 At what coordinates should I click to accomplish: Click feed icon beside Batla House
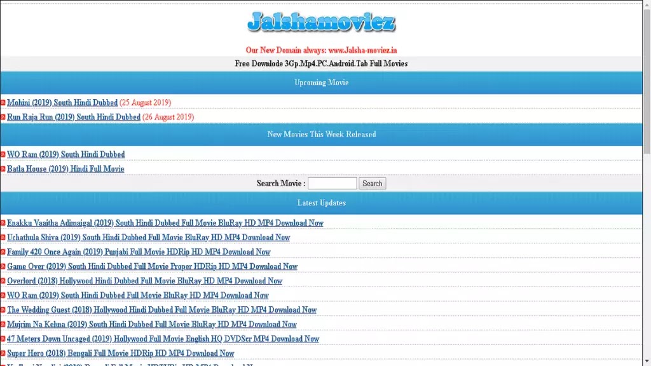[3, 169]
